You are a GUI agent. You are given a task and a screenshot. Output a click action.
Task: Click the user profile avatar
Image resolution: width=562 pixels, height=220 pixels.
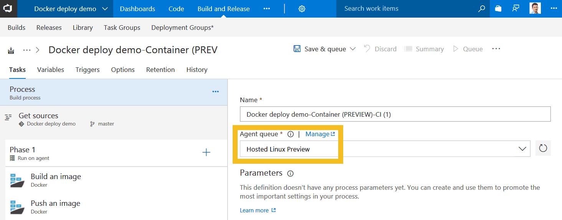tap(535, 8)
